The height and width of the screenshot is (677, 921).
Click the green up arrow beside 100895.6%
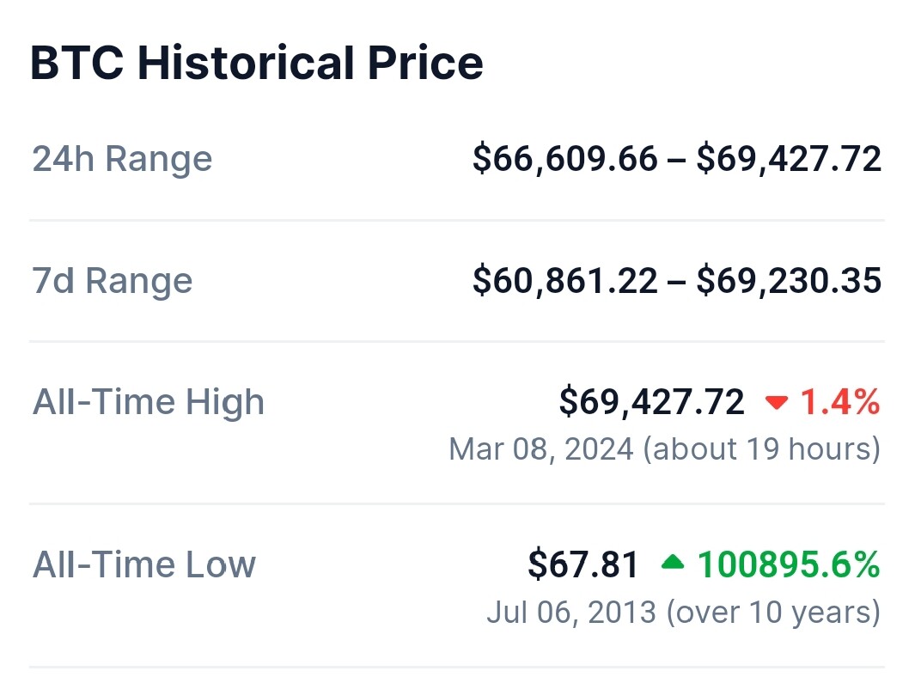tap(673, 563)
